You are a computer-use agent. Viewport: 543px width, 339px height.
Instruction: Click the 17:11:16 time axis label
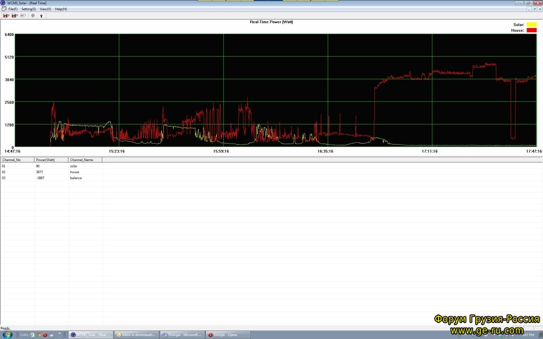click(x=430, y=151)
